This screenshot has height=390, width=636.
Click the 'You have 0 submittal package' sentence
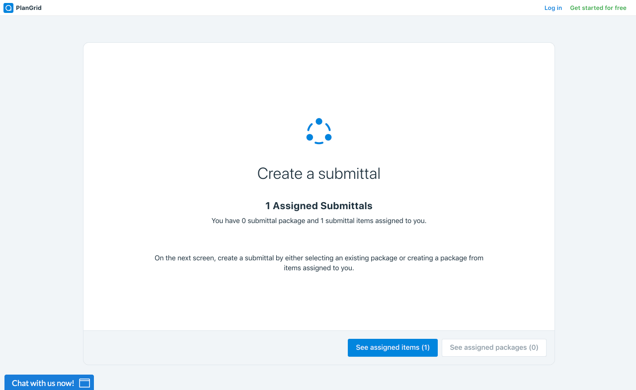[x=319, y=221]
